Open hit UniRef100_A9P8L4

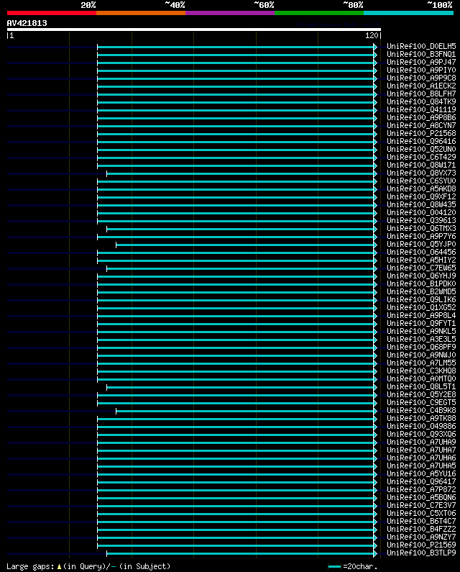(x=421, y=316)
